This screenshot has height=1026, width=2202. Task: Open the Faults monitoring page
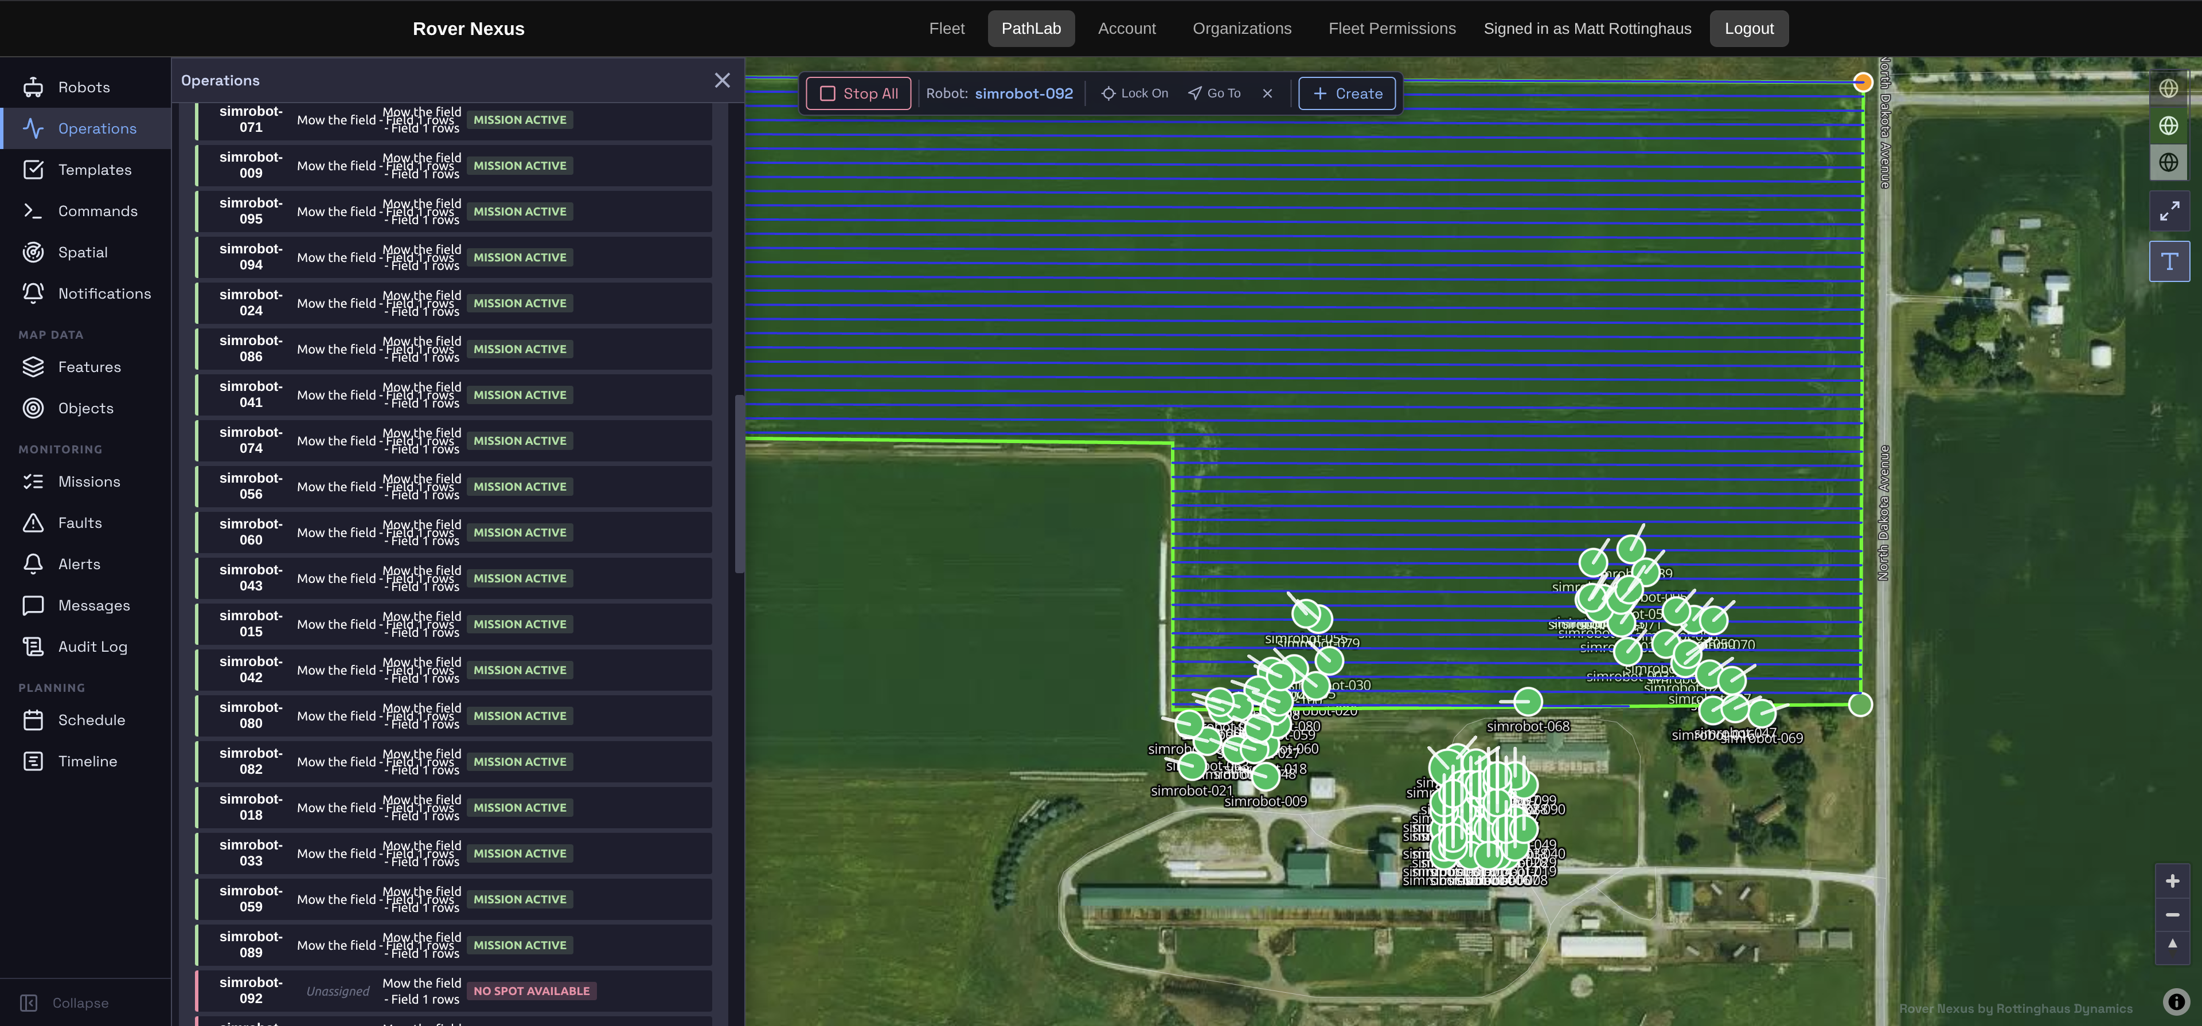click(85, 523)
